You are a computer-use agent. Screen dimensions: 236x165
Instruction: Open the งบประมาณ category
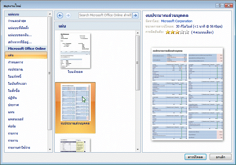pyautogui.click(x=15, y=69)
